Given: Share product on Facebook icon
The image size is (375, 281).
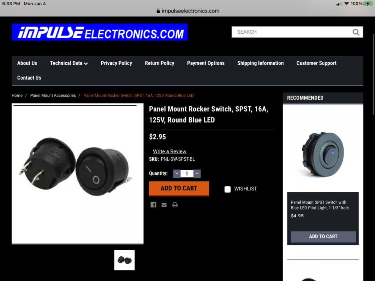Looking at the screenshot, I should click(153, 205).
